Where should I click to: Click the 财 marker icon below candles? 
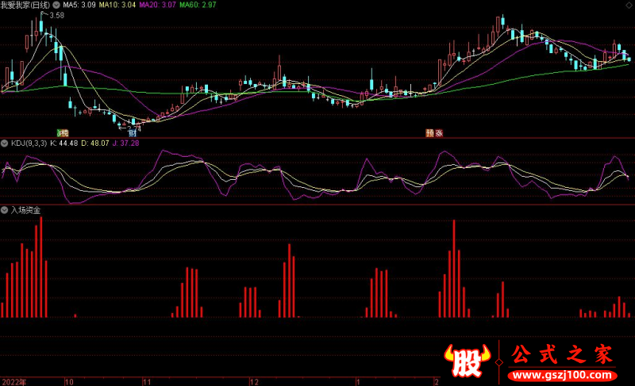coord(133,133)
